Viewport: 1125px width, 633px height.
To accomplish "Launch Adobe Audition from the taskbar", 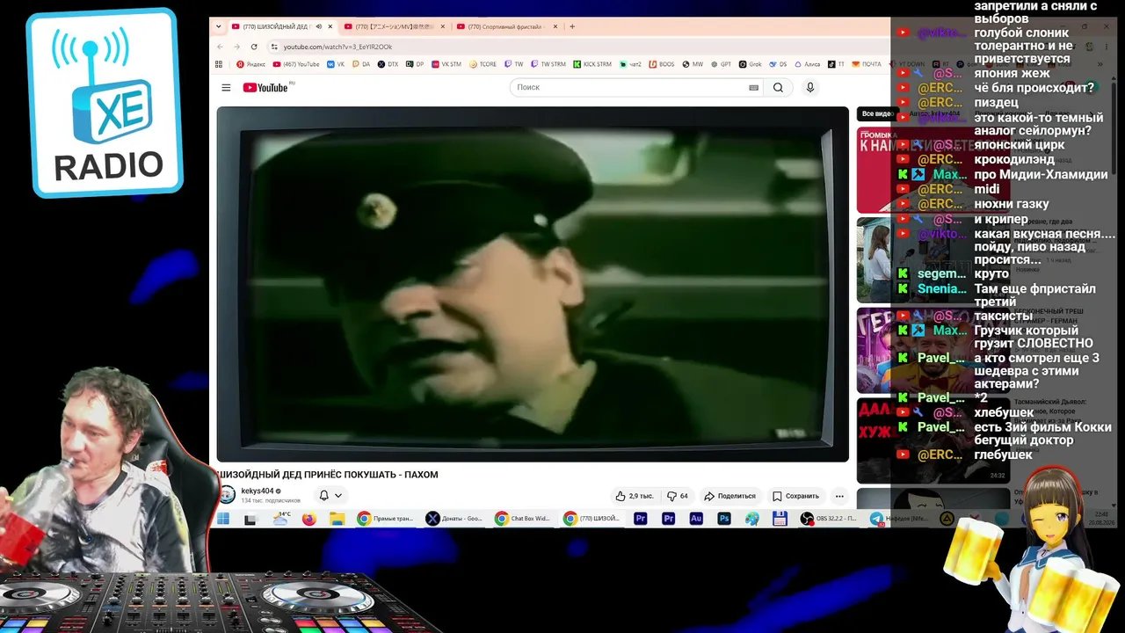I will [x=696, y=519].
